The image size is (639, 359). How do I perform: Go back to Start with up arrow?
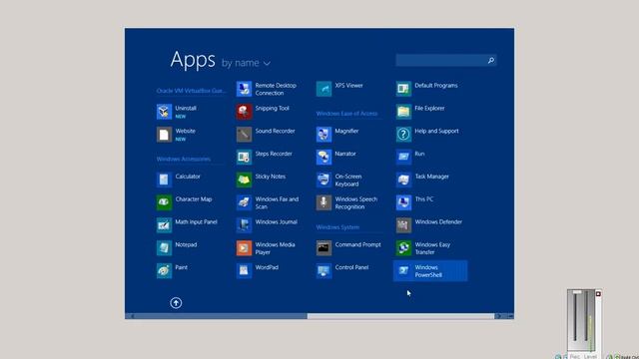pos(176,303)
